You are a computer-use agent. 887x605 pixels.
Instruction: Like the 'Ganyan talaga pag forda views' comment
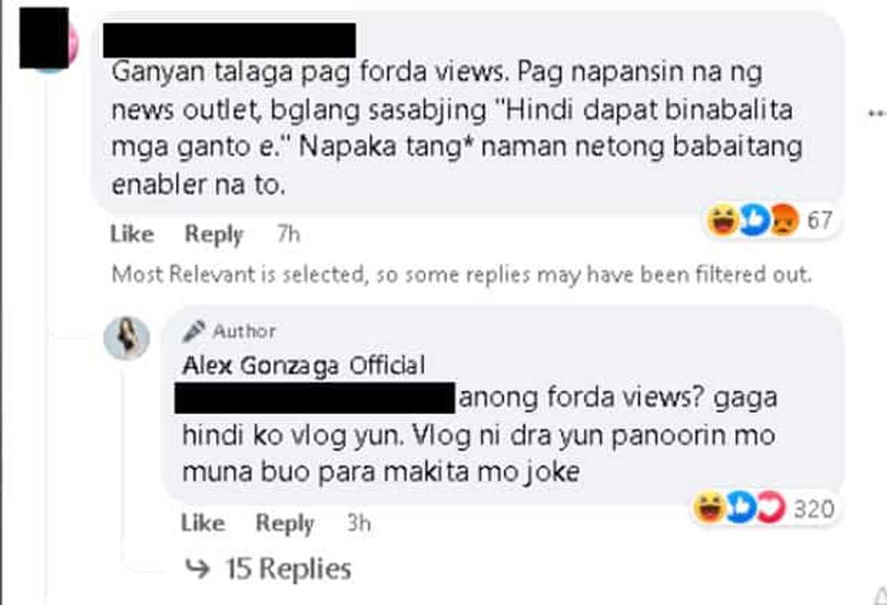tap(131, 234)
